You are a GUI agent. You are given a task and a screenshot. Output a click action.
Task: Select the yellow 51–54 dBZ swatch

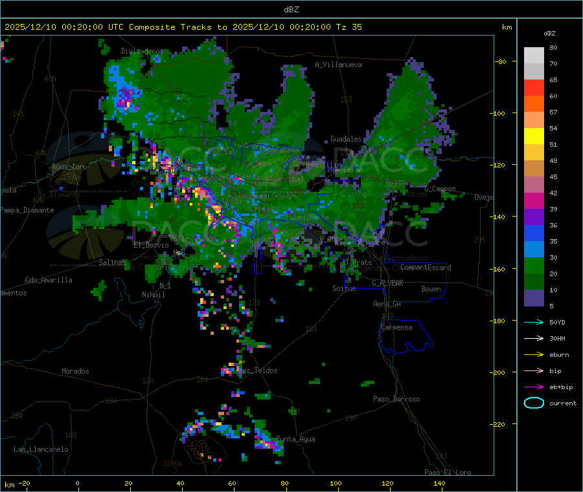coord(534,136)
